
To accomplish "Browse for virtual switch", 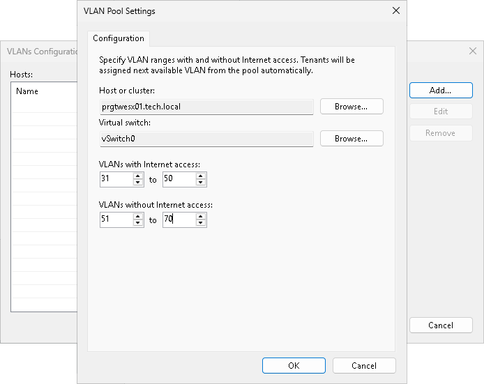I will [351, 139].
